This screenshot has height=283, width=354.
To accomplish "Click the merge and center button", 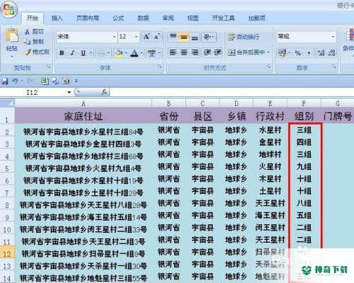I will click(249, 52).
